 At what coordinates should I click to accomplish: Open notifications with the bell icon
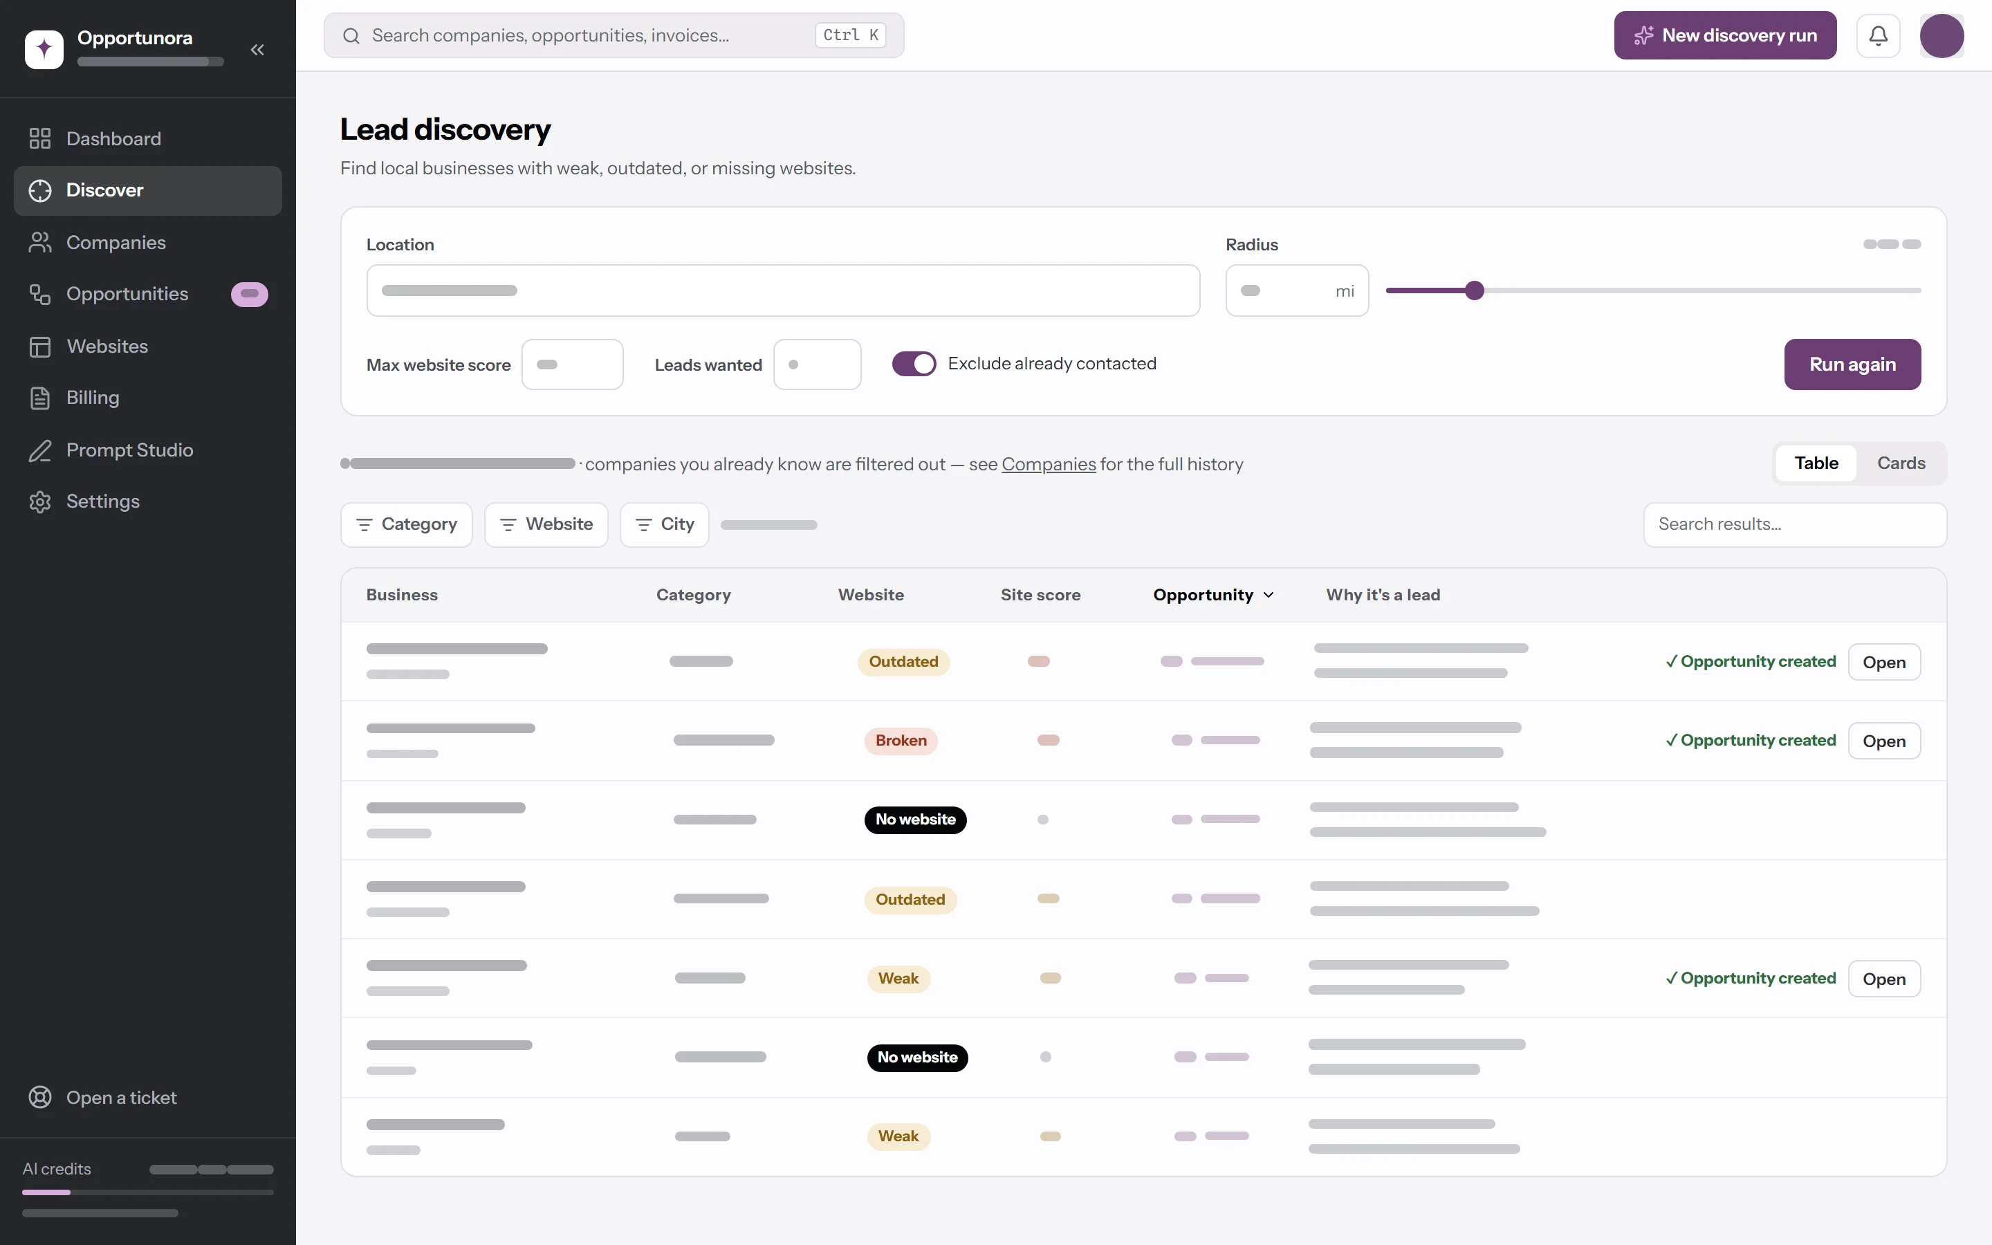[x=1878, y=35]
